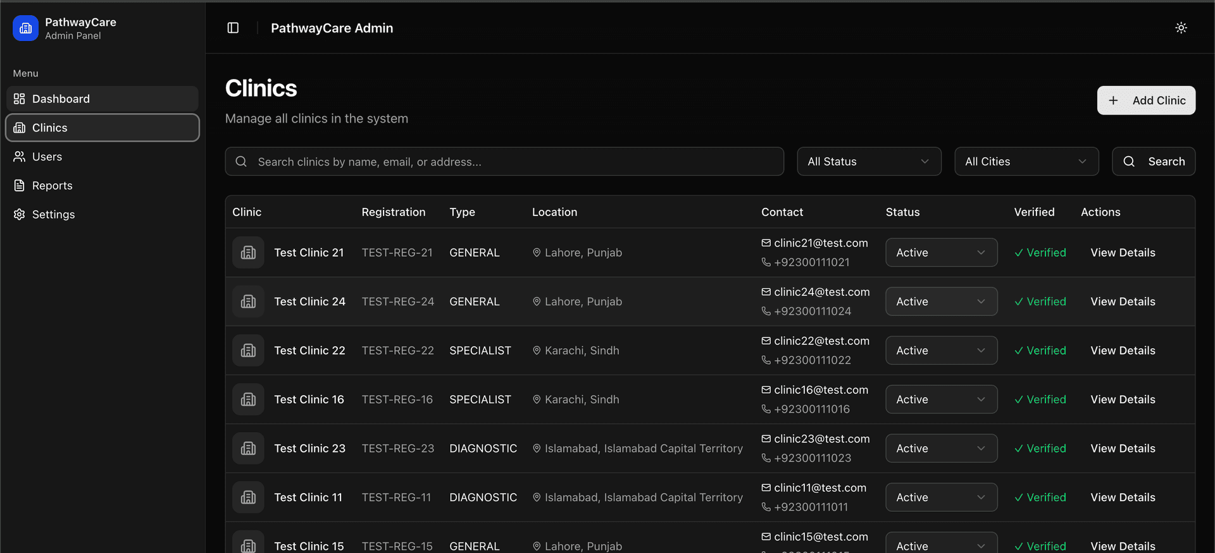The image size is (1215, 553).
Task: Open status dropdown for Test Clinic 23
Action: (942, 449)
